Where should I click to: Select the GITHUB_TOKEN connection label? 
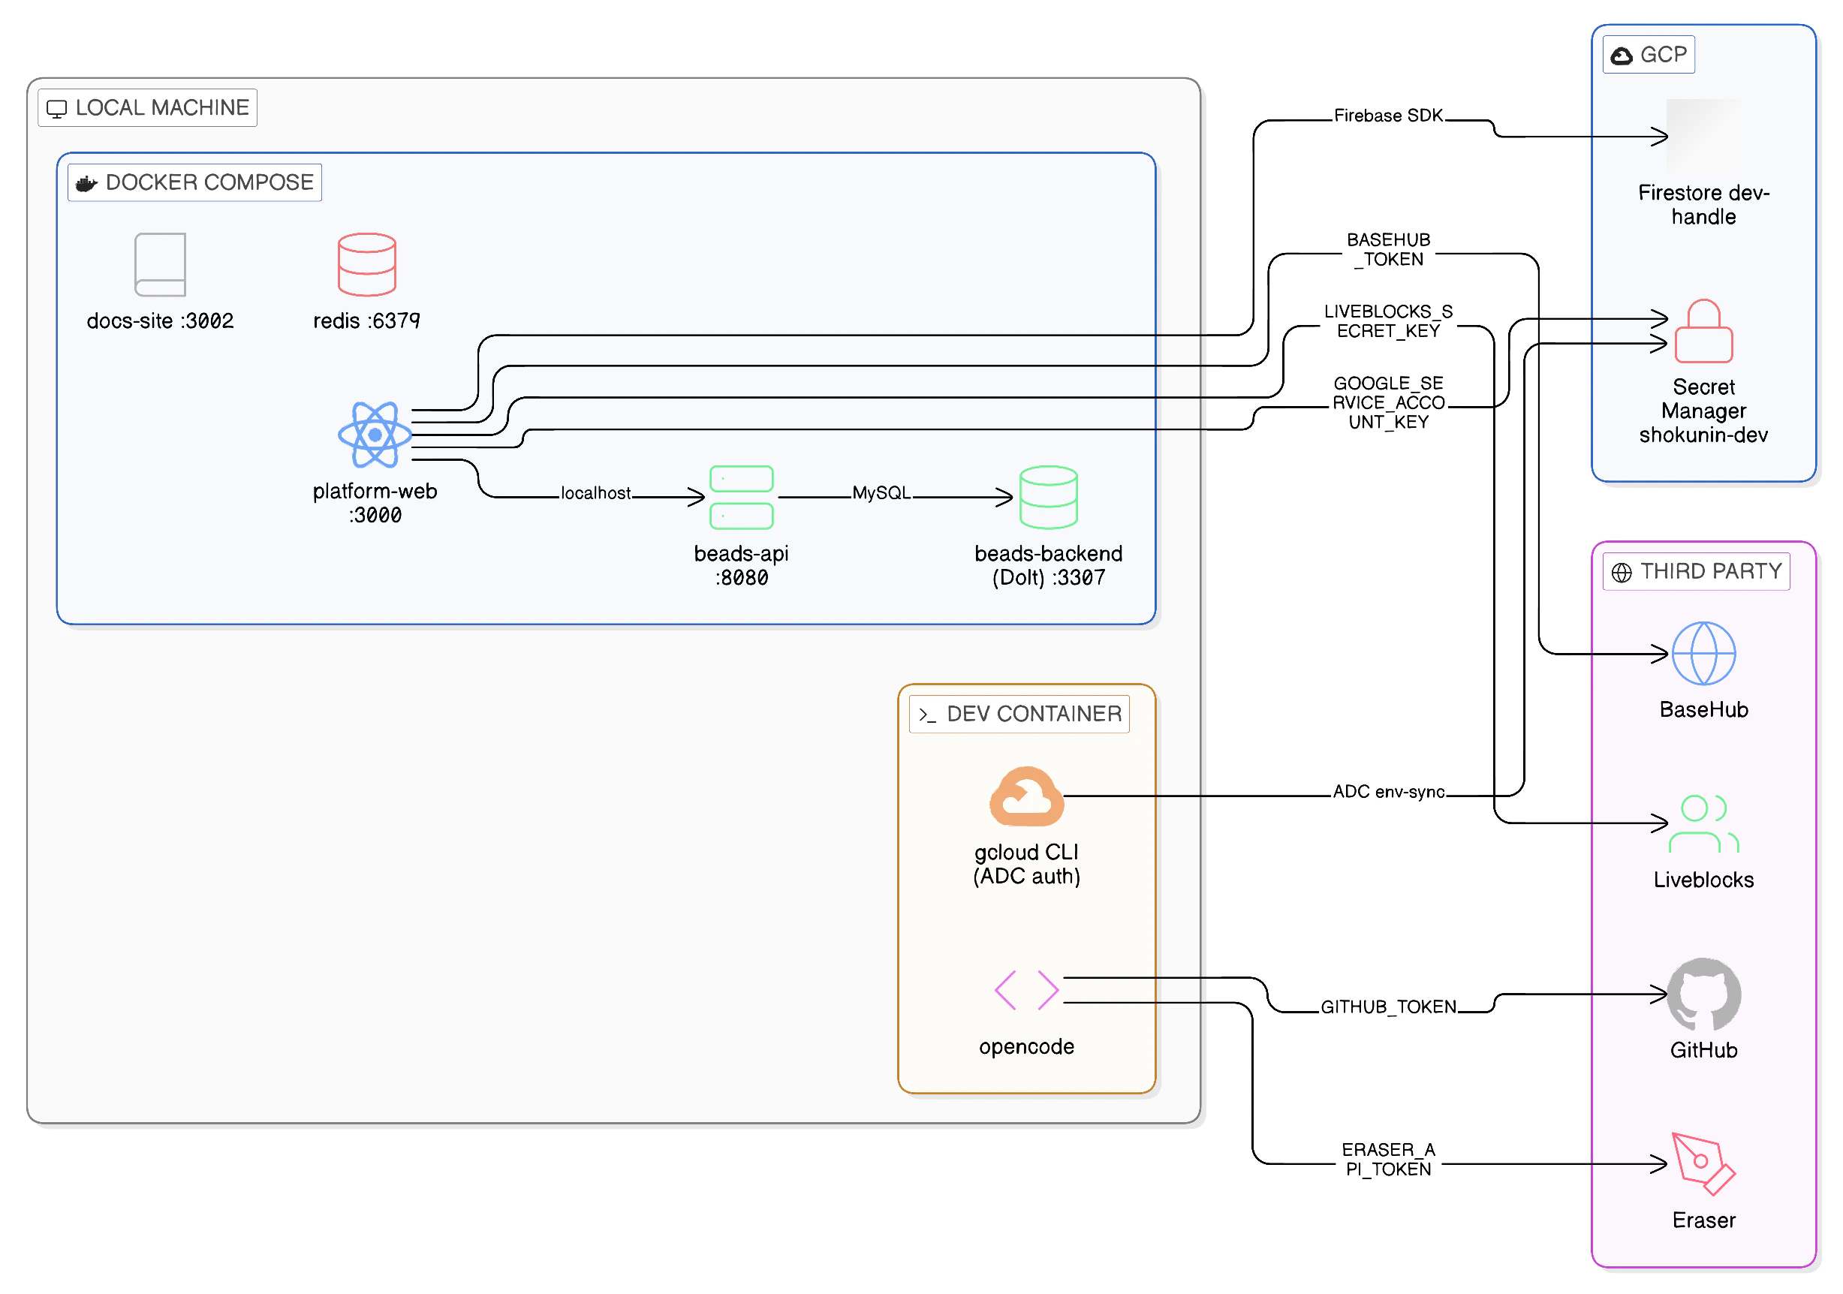[x=1389, y=1007]
